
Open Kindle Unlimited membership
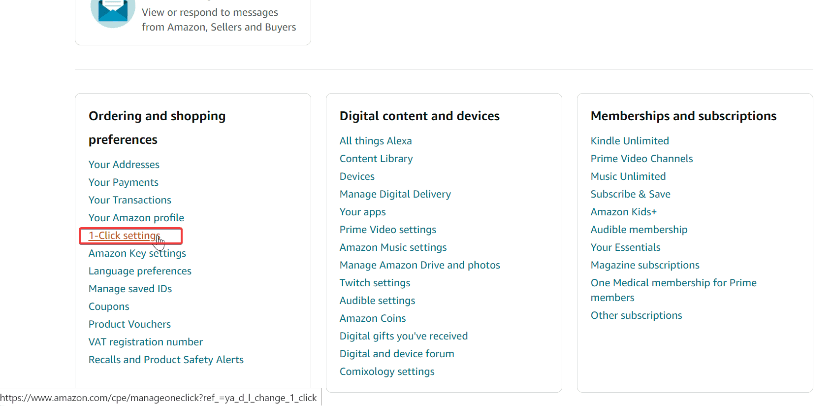point(630,141)
